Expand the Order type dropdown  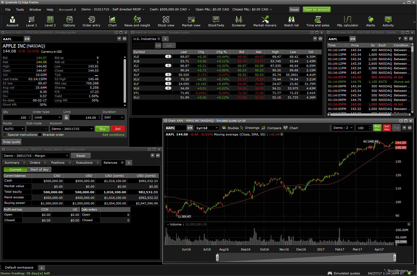pos(47,117)
